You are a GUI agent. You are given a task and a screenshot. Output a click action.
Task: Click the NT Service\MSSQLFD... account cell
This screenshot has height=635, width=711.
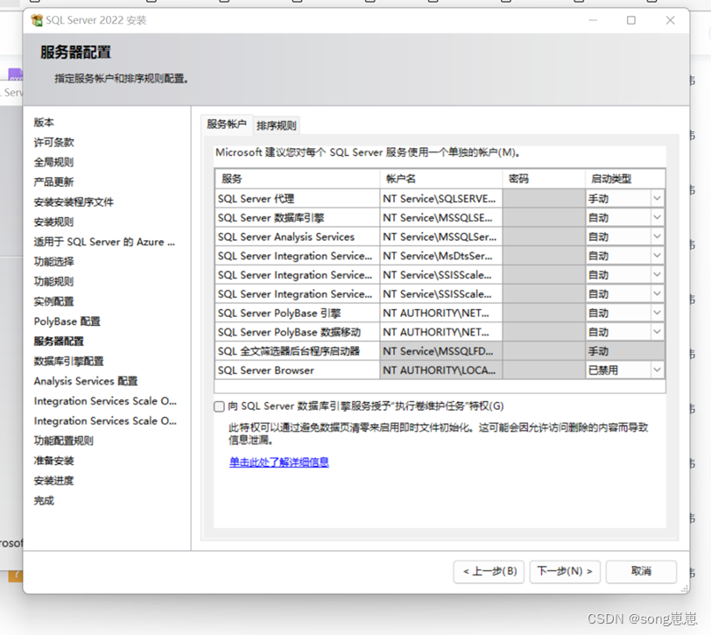(440, 351)
